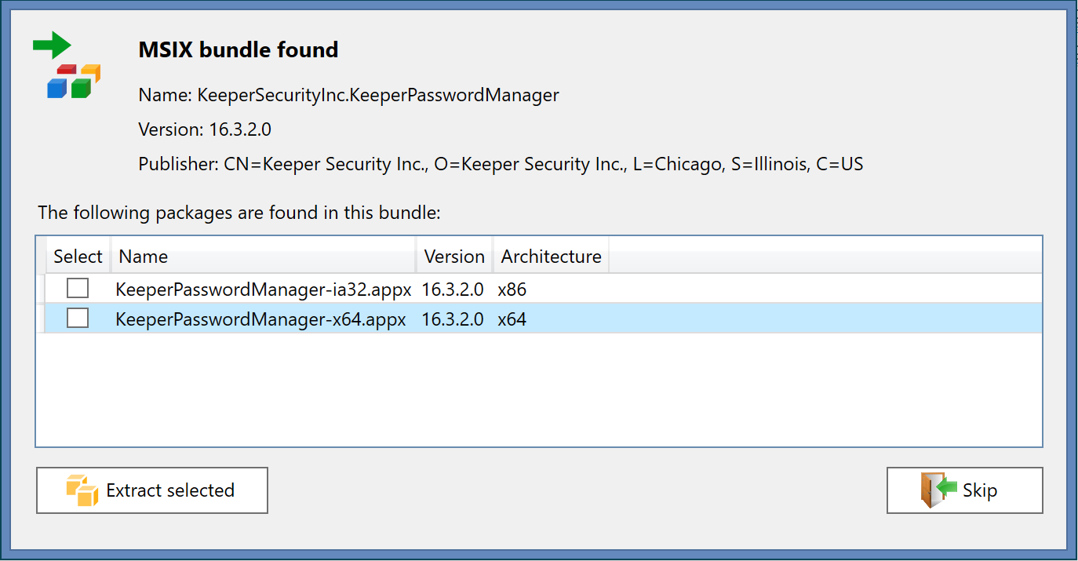The image size is (1078, 561).
Task: Select the KeeperPasswordManager-ia32.appx row name
Action: [263, 290]
